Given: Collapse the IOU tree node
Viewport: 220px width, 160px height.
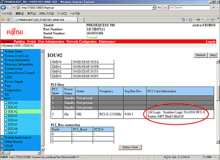Looking at the screenshot, I should (2, 98).
